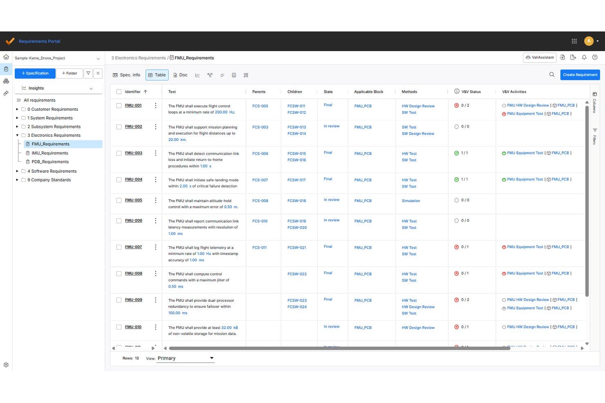Screen dimensions: 605x403
Task: Open the filter funnel icon beside Folder
Action: coord(88,73)
